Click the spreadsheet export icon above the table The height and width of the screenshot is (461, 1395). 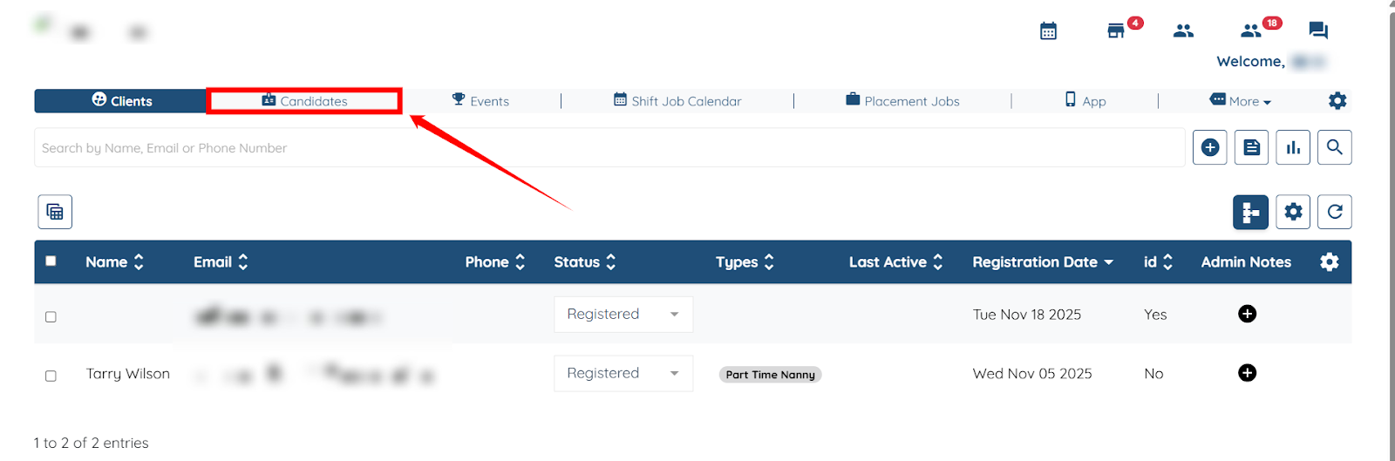[55, 212]
